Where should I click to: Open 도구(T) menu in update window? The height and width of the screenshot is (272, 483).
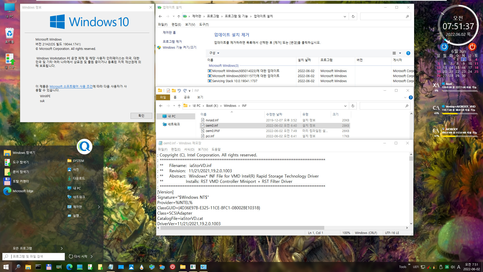coord(204,24)
